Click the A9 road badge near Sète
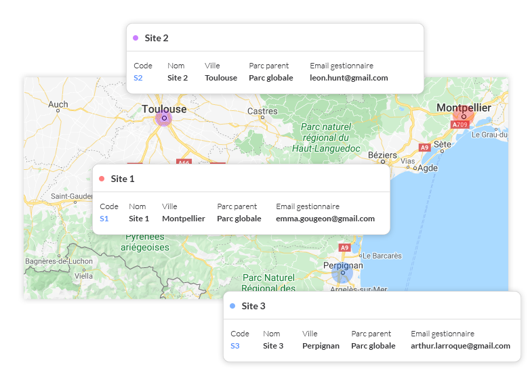Screen dimensions: 532x379 tap(424, 148)
